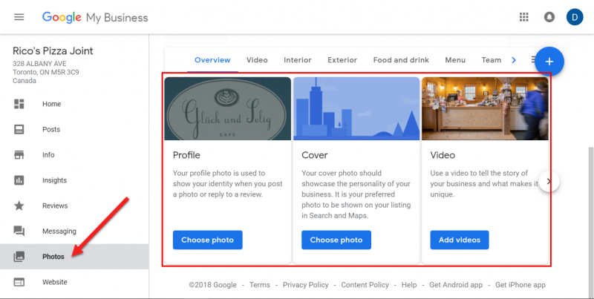Choose photo for the Cover card

[336, 240]
